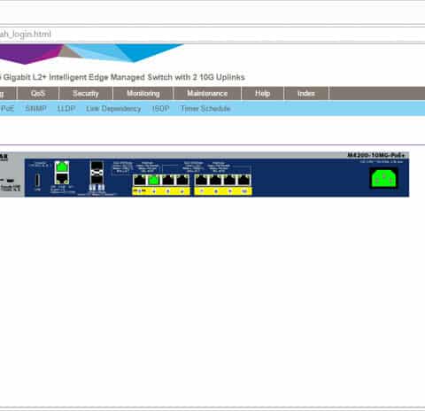
Task: Select the green active port in the left group
Action: [154, 180]
